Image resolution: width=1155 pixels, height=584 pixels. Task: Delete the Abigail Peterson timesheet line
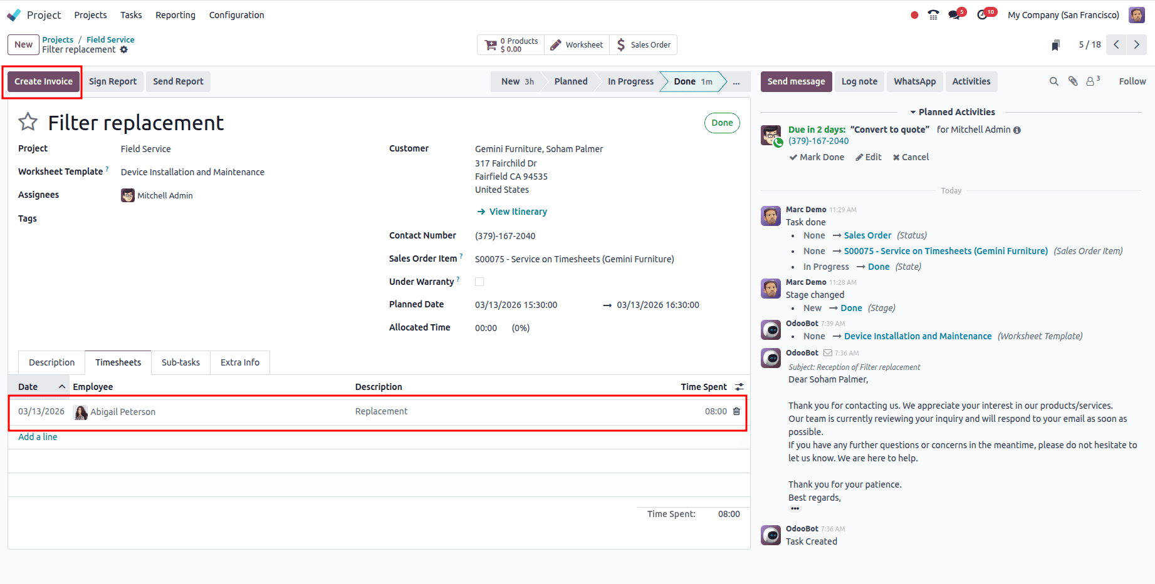tap(736, 411)
